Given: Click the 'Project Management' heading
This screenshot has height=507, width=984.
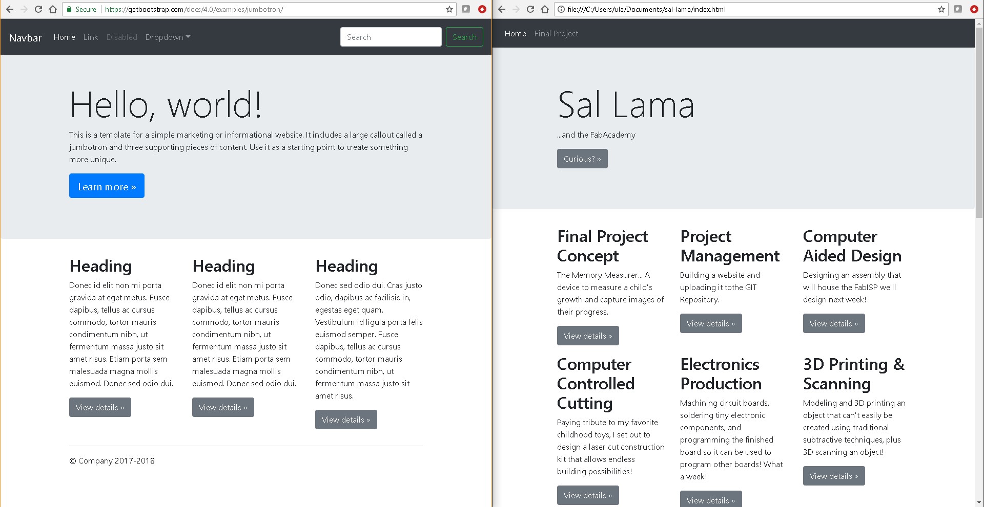Looking at the screenshot, I should [730, 246].
